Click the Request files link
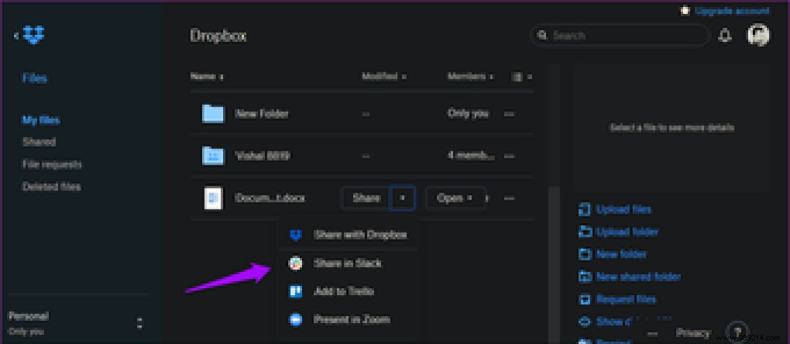790x344 pixels. click(626, 299)
